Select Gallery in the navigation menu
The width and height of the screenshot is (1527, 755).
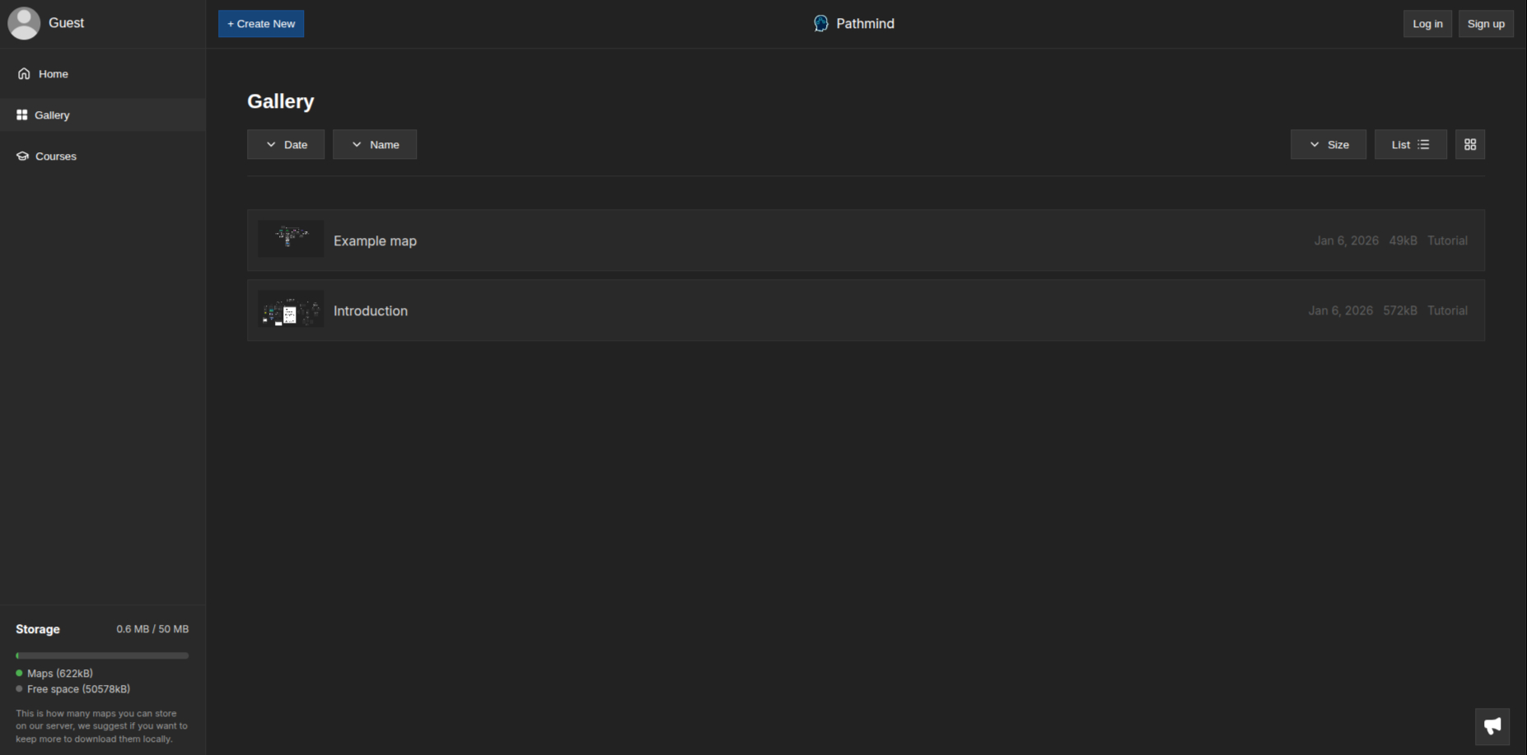(x=52, y=114)
